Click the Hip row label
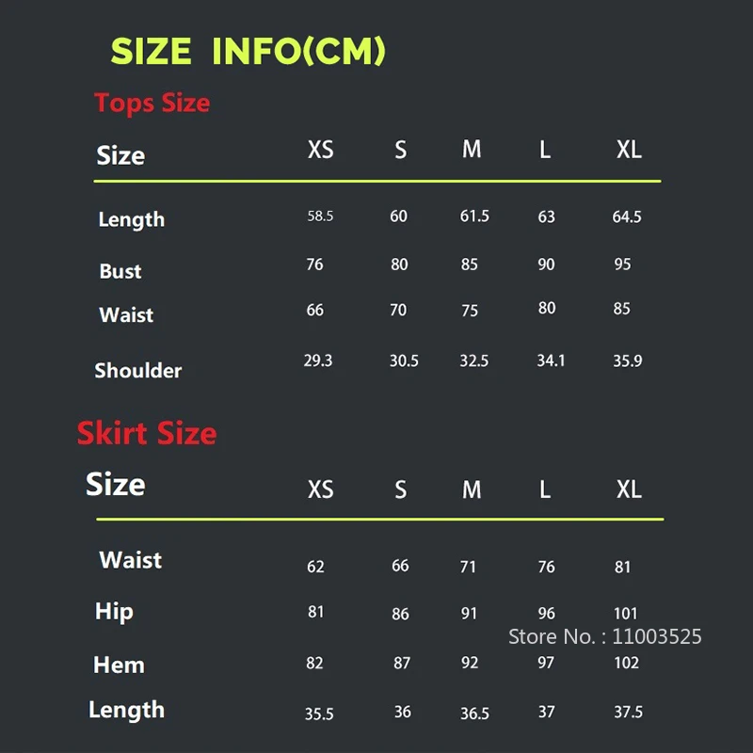The image size is (753, 753). coord(114,612)
